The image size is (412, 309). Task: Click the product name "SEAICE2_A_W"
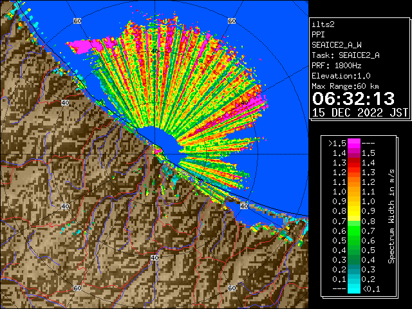tap(336, 45)
